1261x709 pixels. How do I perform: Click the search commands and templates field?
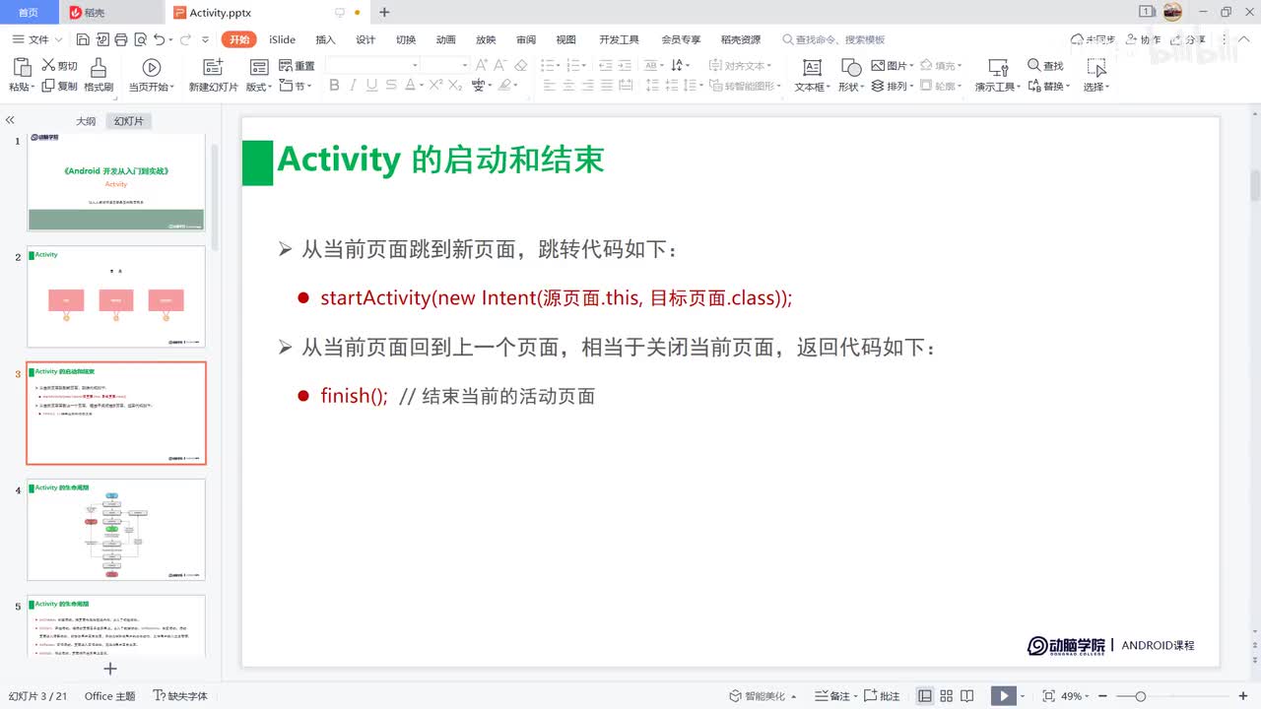click(835, 39)
